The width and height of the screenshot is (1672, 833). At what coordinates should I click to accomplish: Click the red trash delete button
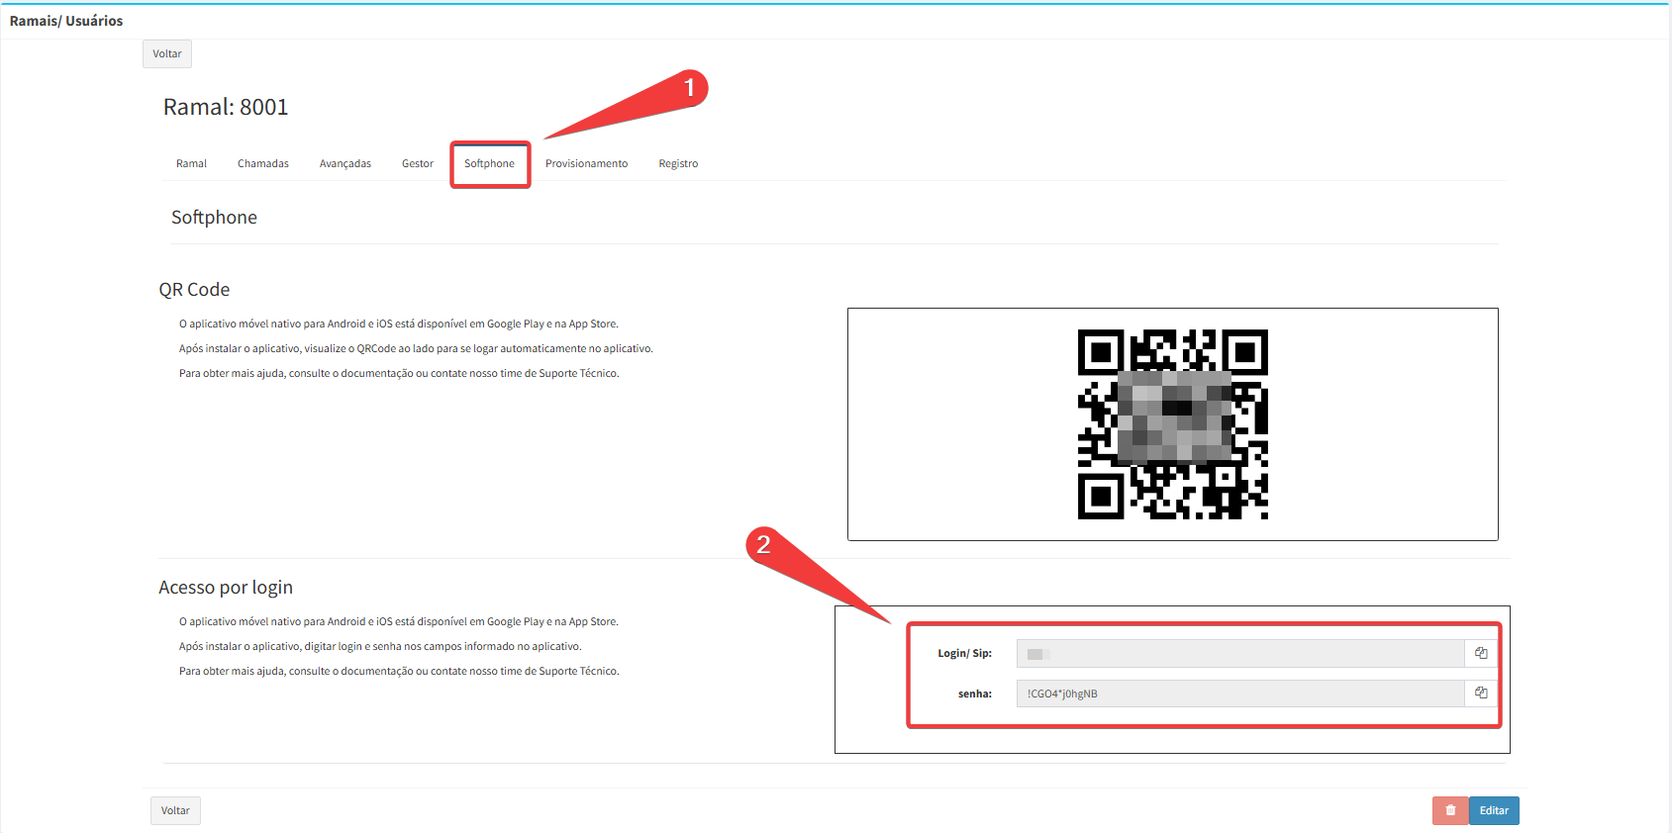pyautogui.click(x=1450, y=810)
